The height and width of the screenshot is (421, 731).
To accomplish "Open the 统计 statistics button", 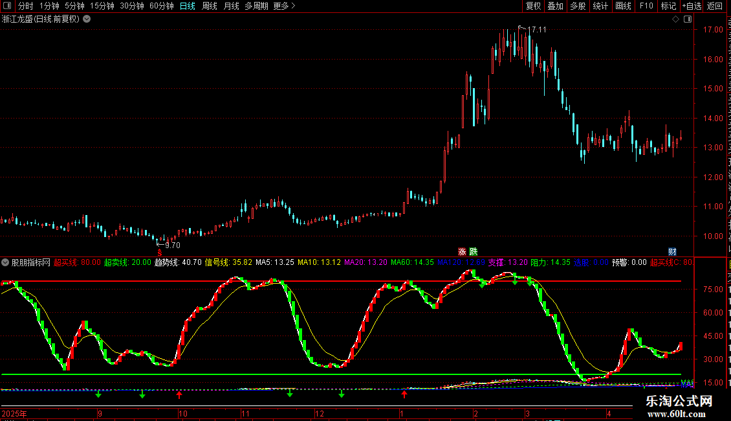I will coord(600,6).
